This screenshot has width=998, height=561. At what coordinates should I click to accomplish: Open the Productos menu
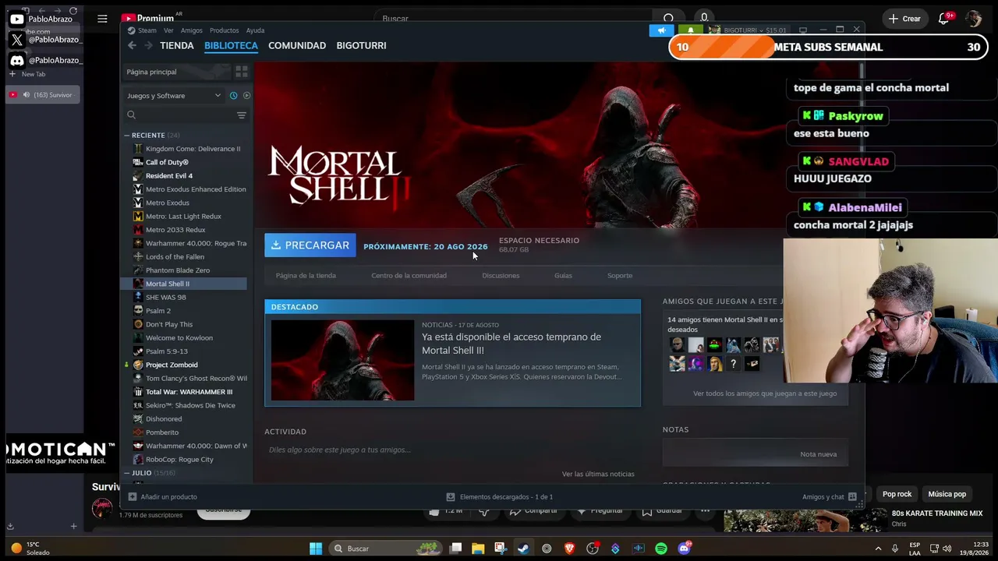[225, 30]
